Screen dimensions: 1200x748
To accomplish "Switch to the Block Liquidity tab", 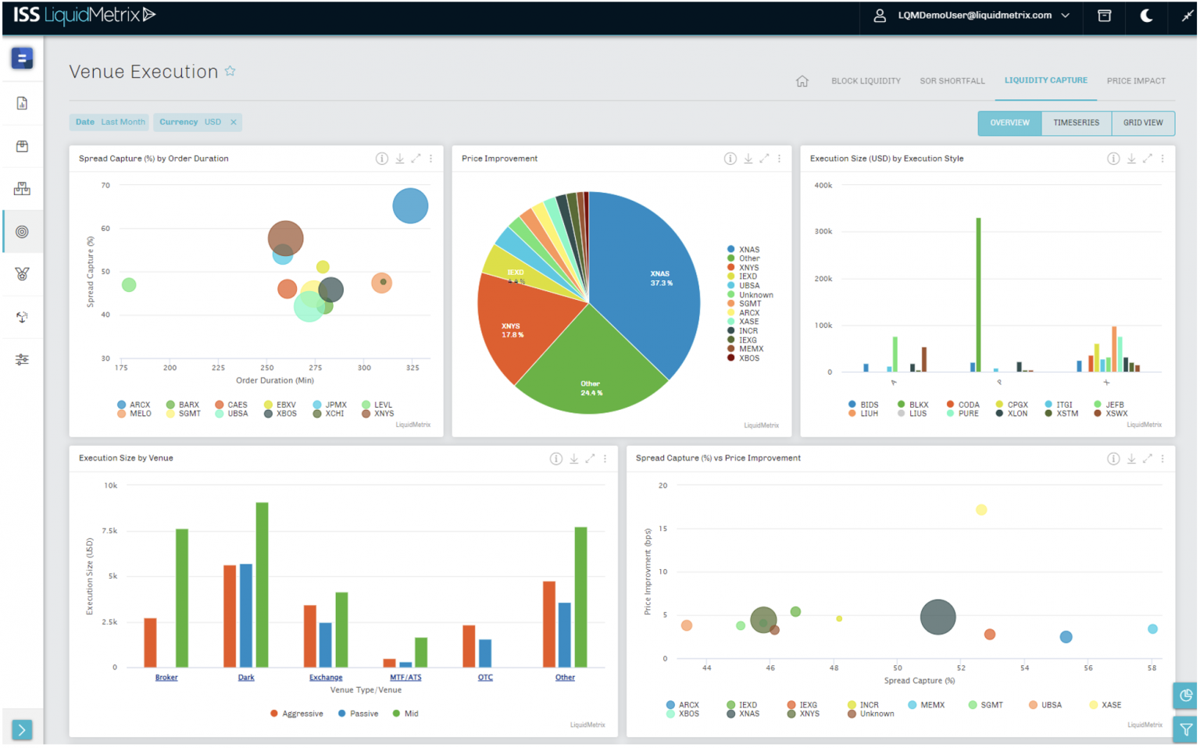I will [866, 81].
